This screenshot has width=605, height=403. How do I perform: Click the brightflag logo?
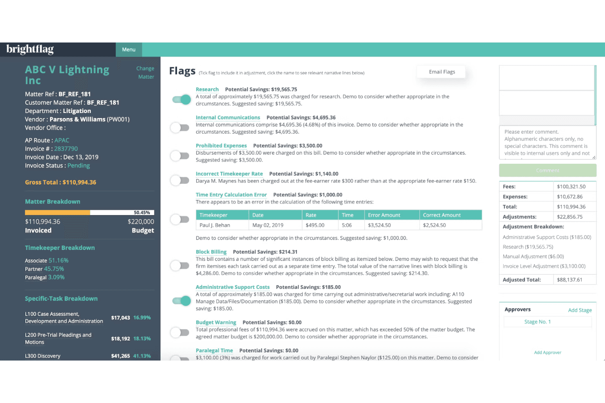[30, 49]
